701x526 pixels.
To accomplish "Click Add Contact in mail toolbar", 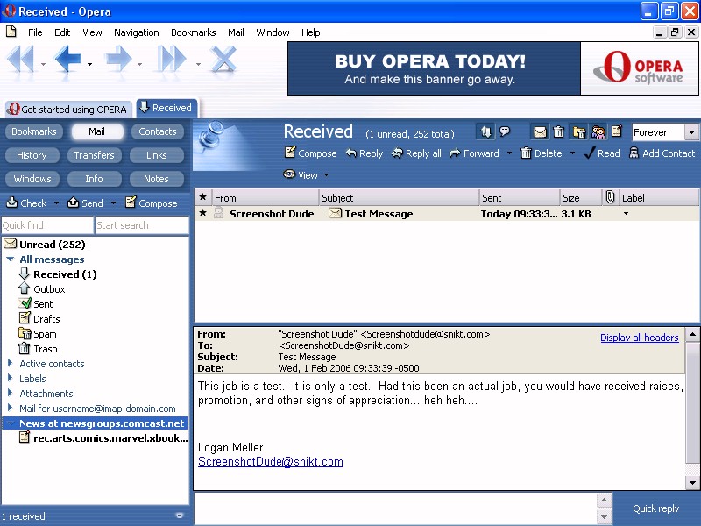I will 662,153.
